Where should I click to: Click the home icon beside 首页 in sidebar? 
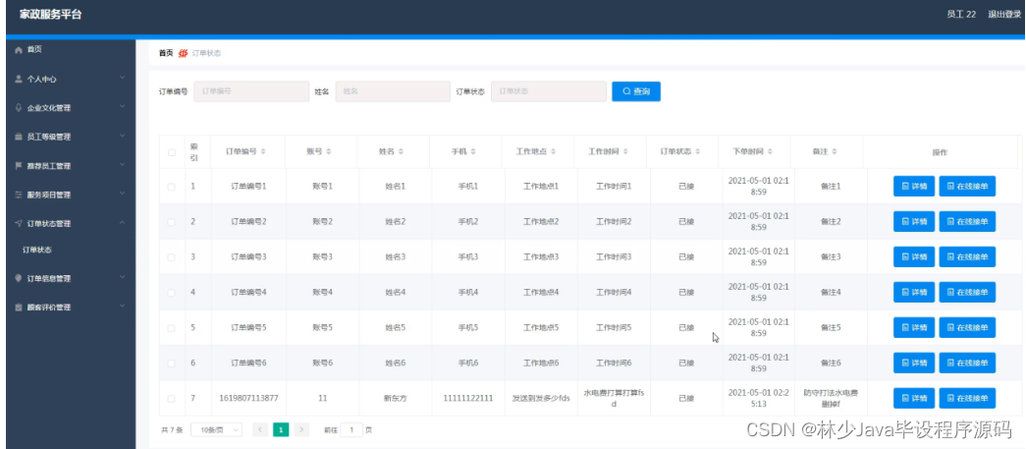[x=19, y=50]
